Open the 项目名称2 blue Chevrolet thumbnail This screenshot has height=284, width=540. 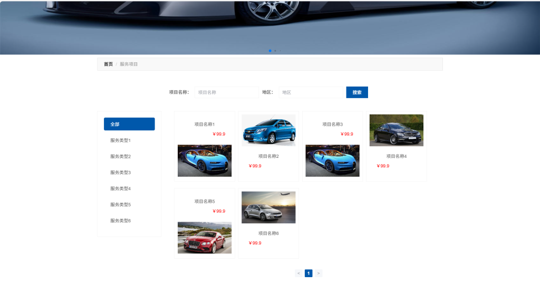(268, 130)
